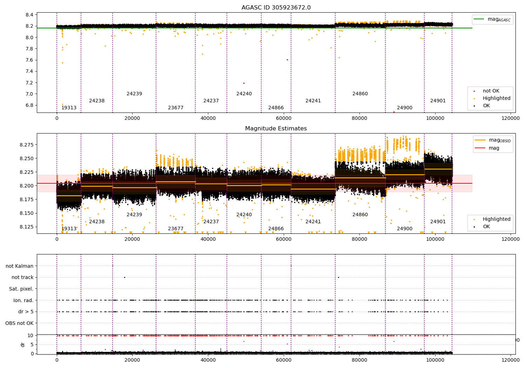This screenshot has height=368, width=526.
Task: Click OBSID label 24240 in Magnitude Estimates plot
Action: pos(244,215)
